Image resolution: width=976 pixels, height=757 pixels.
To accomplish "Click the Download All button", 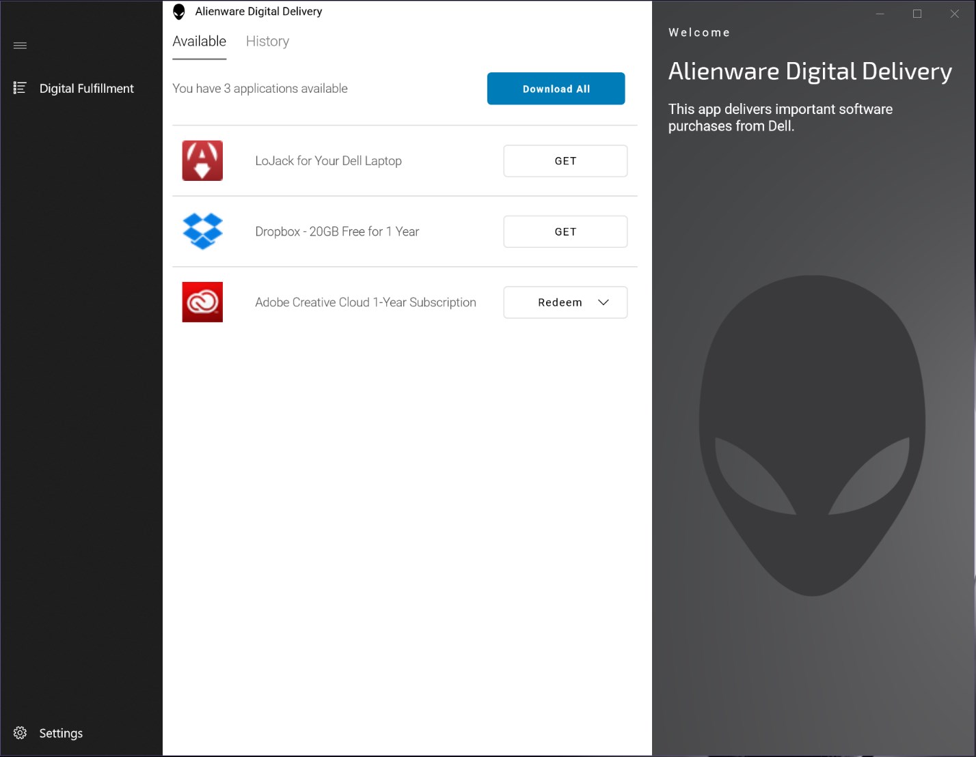I will pyautogui.click(x=556, y=89).
